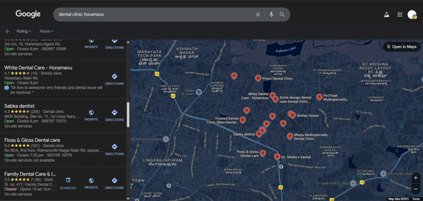Schedule appointment at Family Dental Care
423x201 pixels.
[x=68, y=183]
